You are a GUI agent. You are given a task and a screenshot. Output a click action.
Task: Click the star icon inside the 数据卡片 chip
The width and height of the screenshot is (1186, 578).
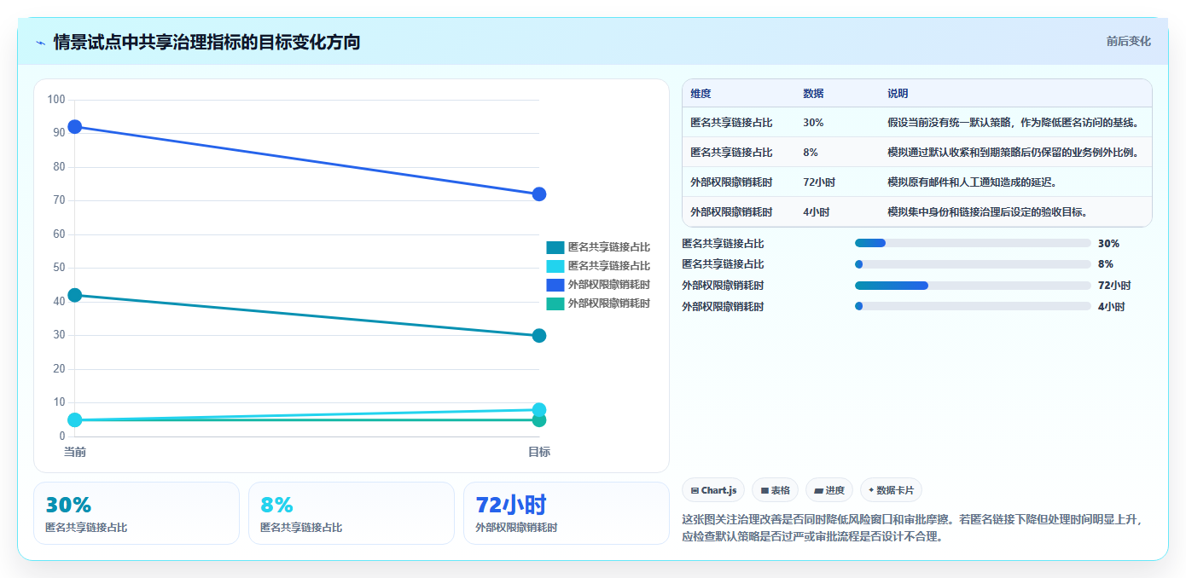pos(870,490)
